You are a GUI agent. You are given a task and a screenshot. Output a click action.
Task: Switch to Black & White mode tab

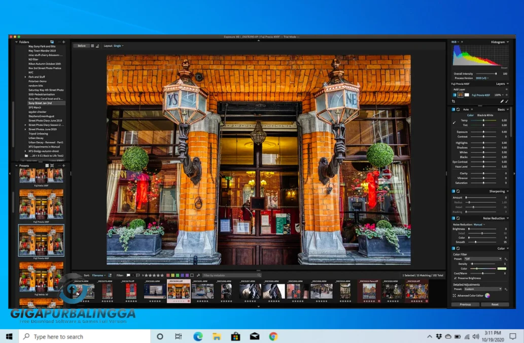[485, 115]
